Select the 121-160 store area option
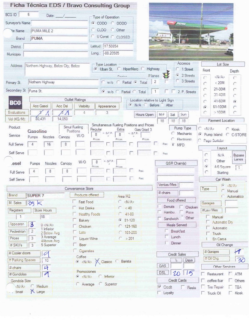 point(120,226)
